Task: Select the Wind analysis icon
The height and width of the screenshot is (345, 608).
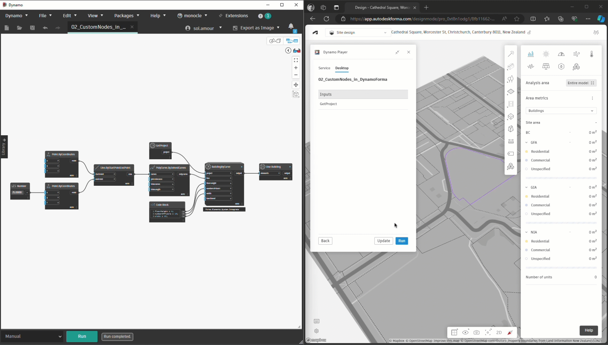Action: [x=576, y=54]
